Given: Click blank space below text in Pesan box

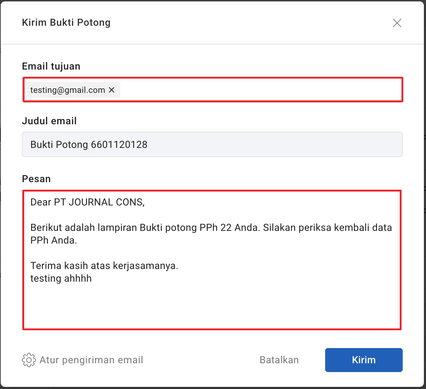Looking at the screenshot, I should [212, 307].
